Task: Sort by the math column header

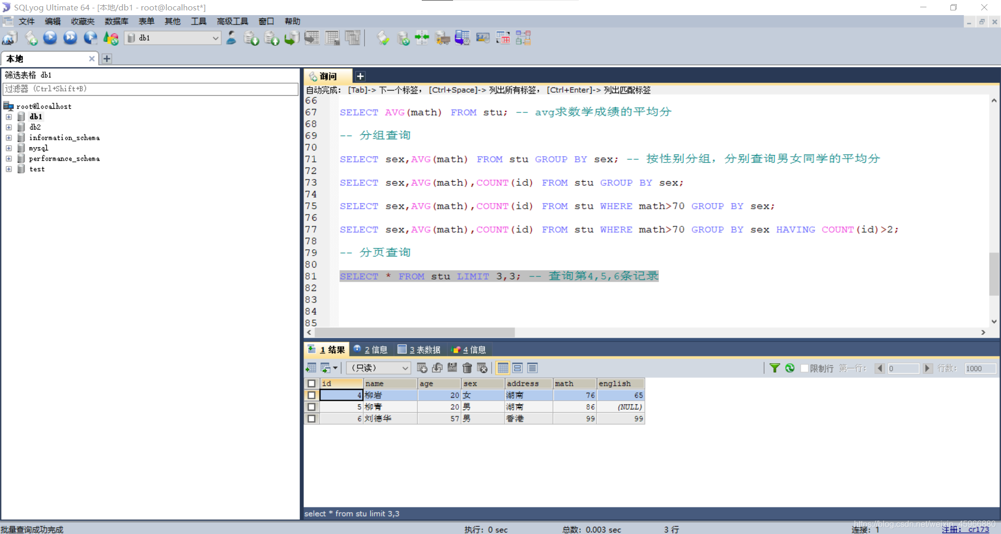Action: [575, 384]
